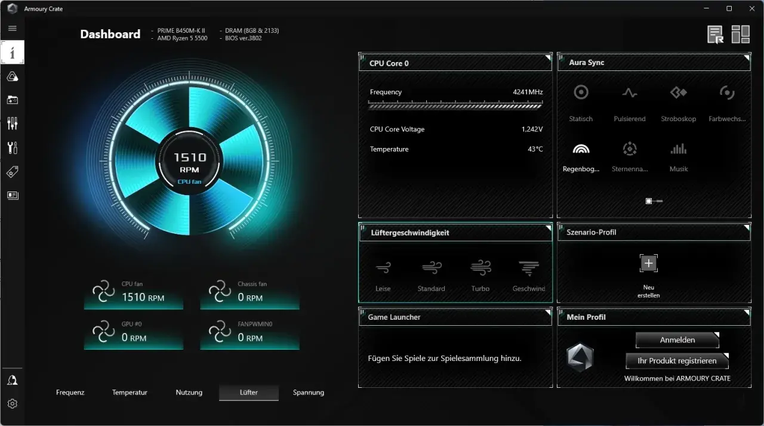Select Sternennacht Aura lighting effect
Viewport: 764px width, 426px height.
pyautogui.click(x=630, y=158)
